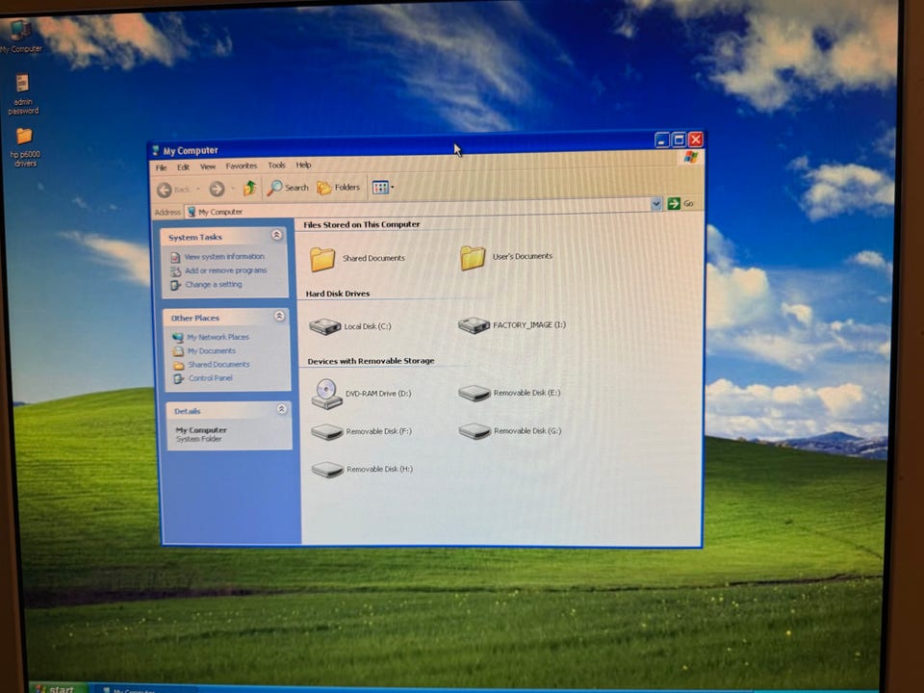Screen dimensions: 924x693
Task: Toggle the Folders pane button
Action: coord(338,188)
